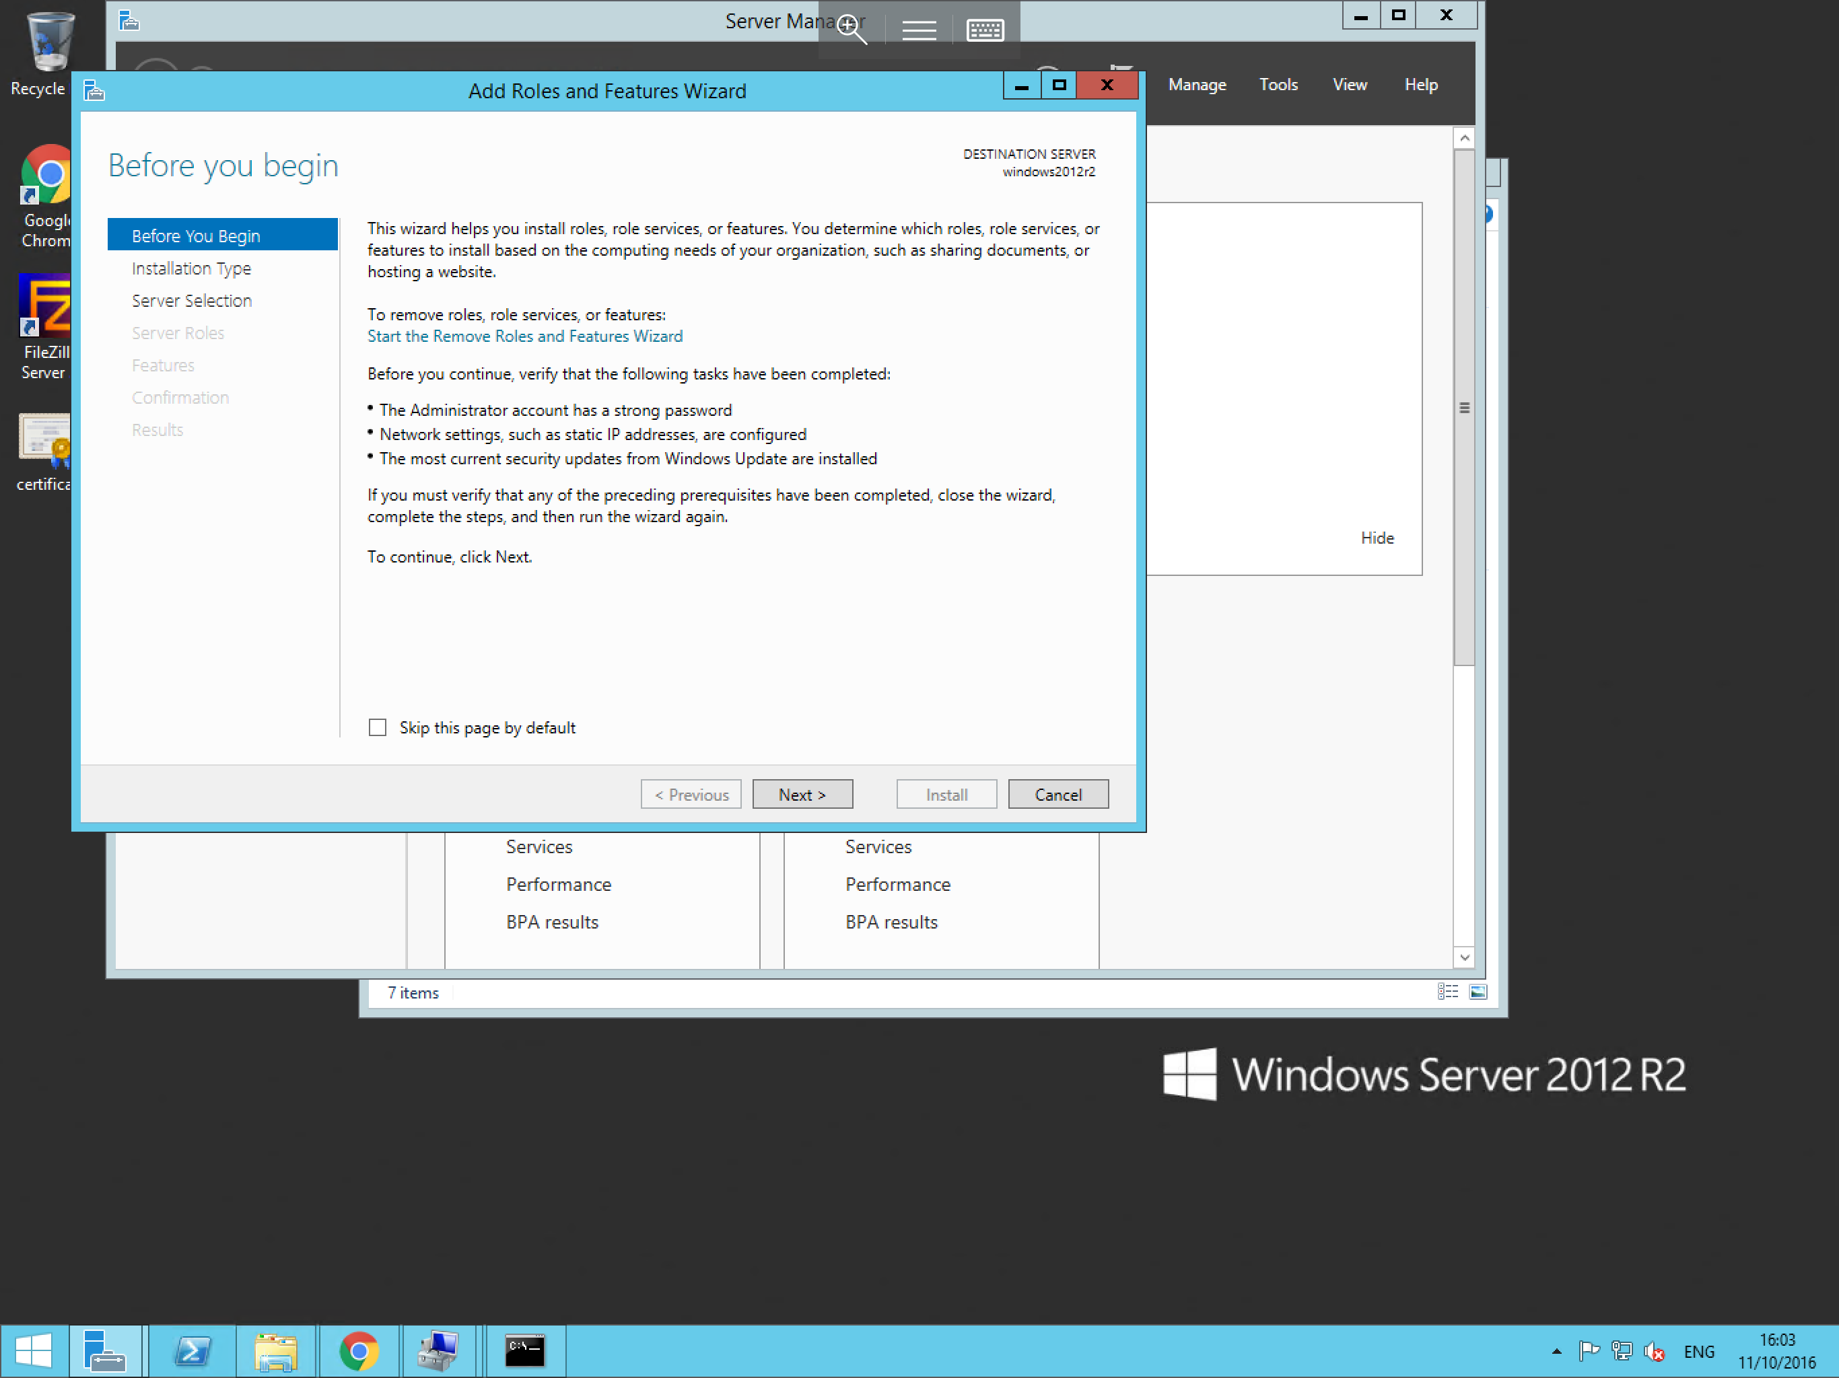Click the Action Center flag tray icon
The image size is (1839, 1378).
[x=1589, y=1351]
